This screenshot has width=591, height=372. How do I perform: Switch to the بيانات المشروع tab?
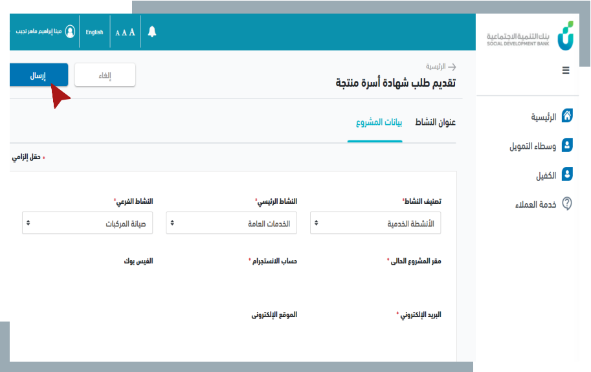(379, 122)
